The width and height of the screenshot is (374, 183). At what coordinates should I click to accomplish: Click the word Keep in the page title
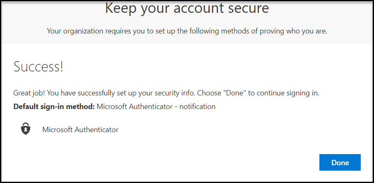click(x=121, y=8)
